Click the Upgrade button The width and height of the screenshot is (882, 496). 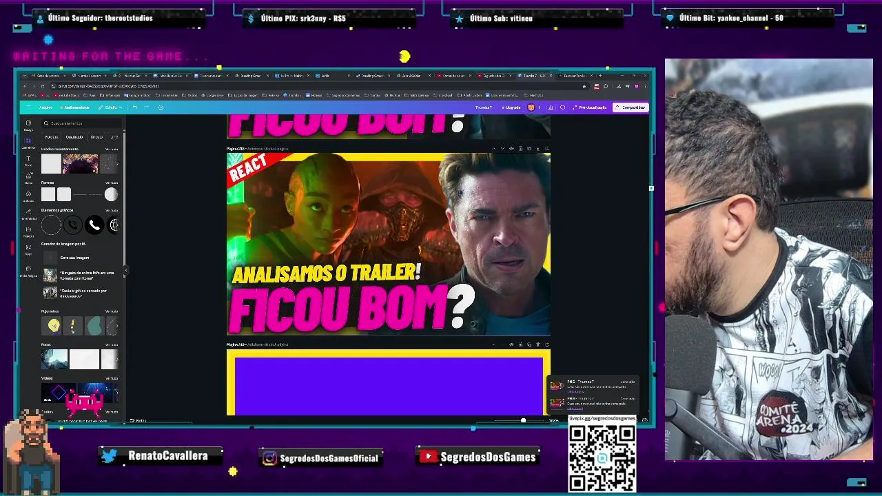(511, 107)
